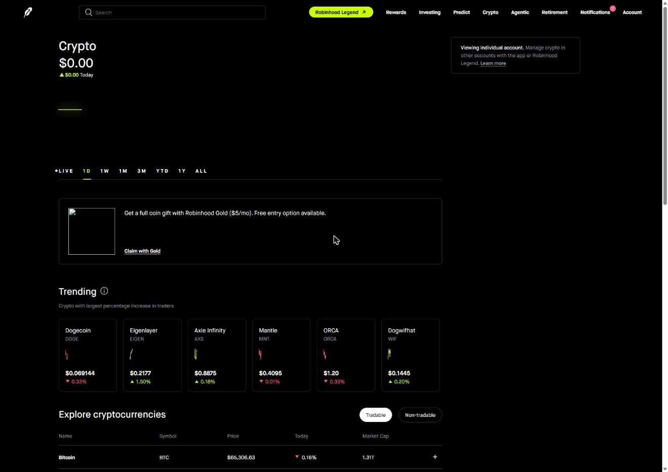The width and height of the screenshot is (668, 472).
Task: Switch chart to 1W range
Action: (x=105, y=171)
